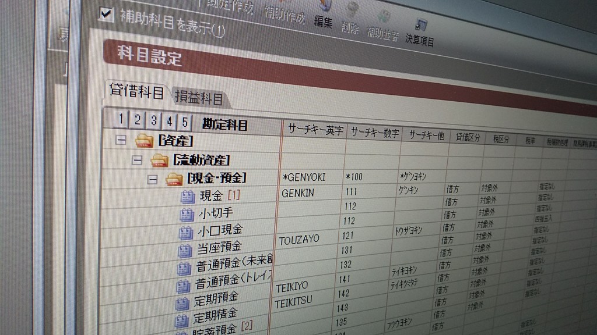Collapse the [流動資産] tree node
The image size is (597, 335).
coord(137,159)
